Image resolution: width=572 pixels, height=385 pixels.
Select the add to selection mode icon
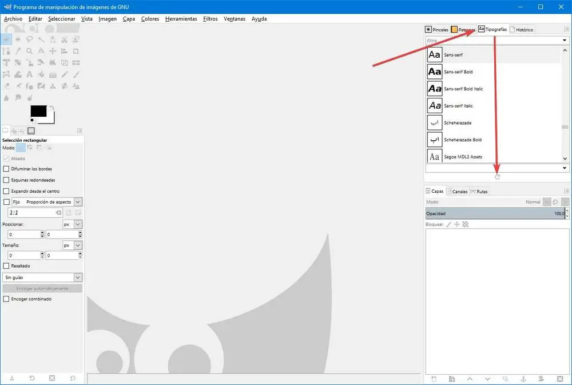30,148
